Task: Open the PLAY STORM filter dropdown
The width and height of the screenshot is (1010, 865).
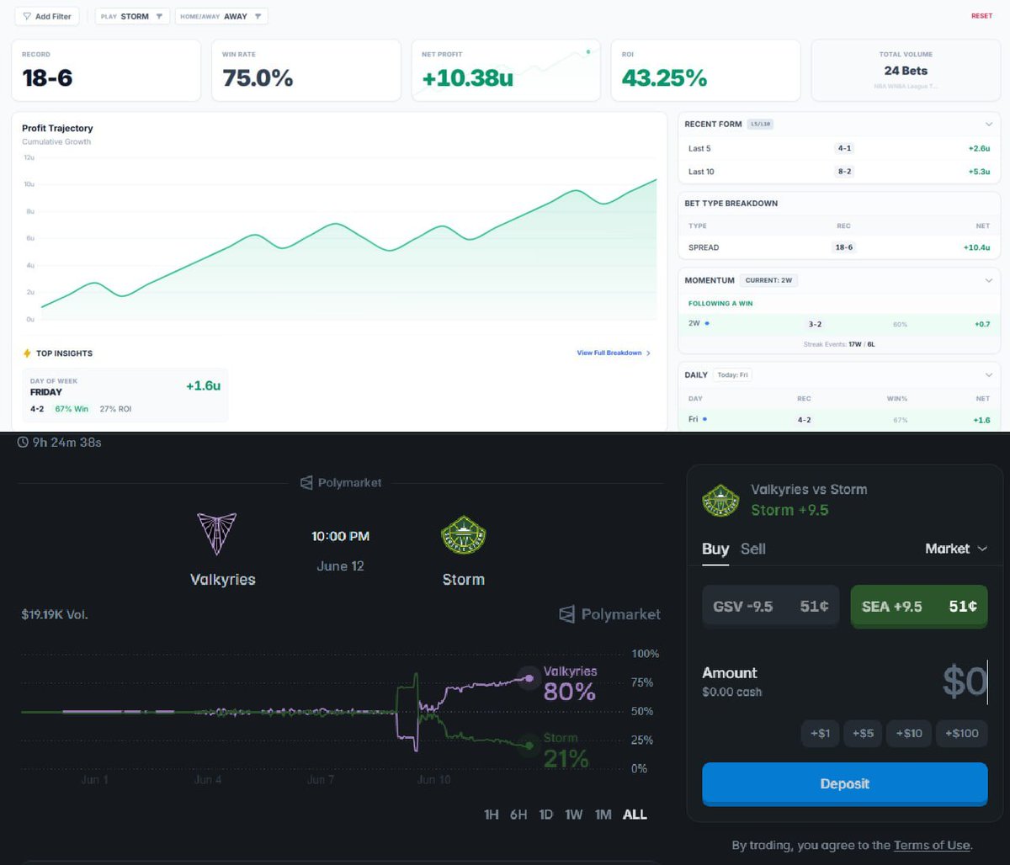Action: [x=133, y=17]
